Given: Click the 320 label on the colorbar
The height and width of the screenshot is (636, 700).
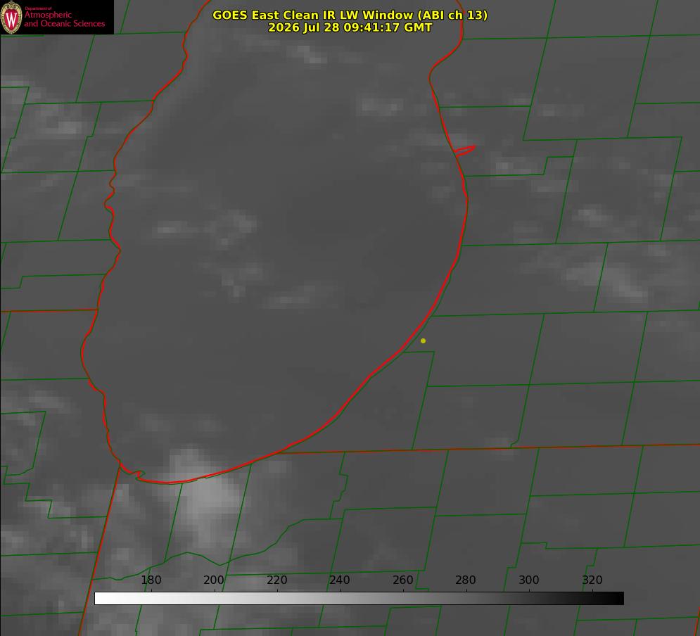Looking at the screenshot, I should coord(592,580).
